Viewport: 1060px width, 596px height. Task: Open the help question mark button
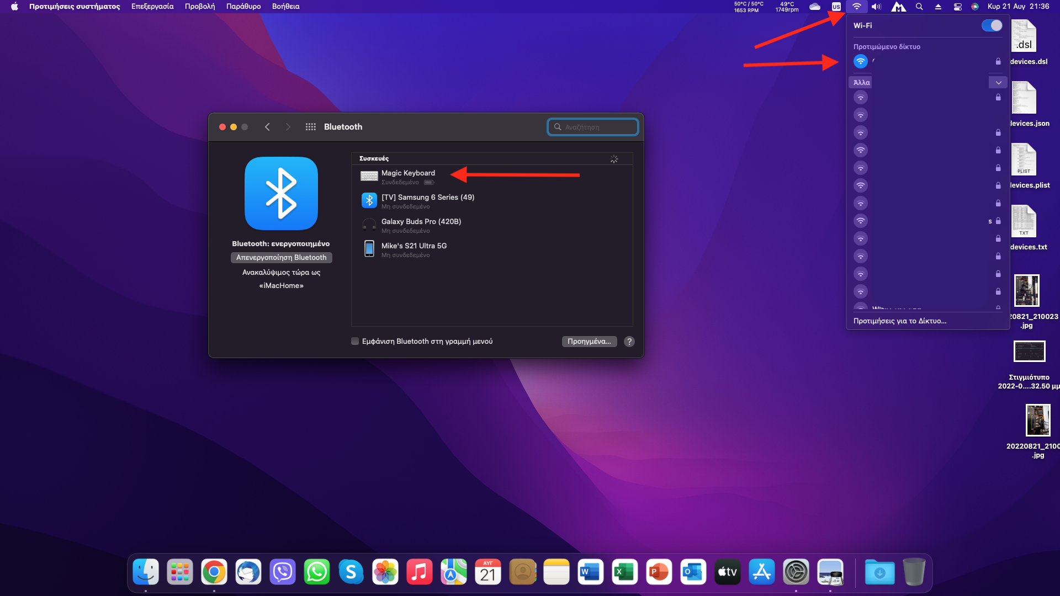pos(629,342)
